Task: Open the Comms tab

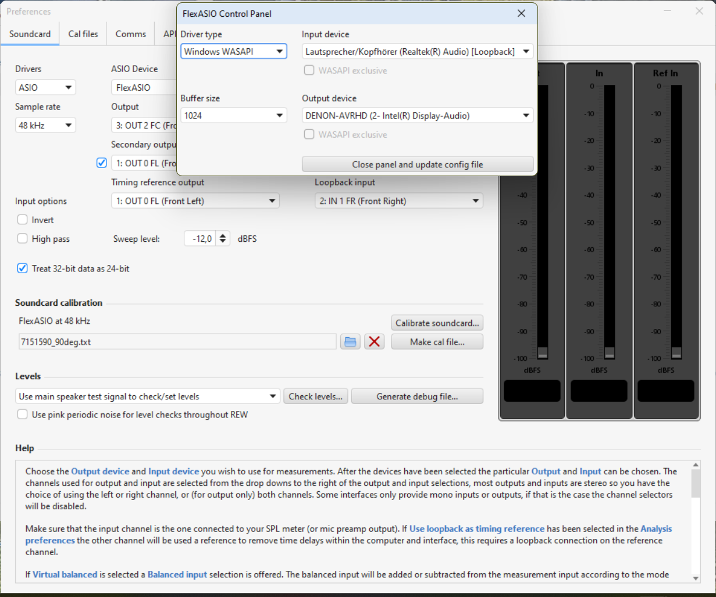Action: (131, 34)
